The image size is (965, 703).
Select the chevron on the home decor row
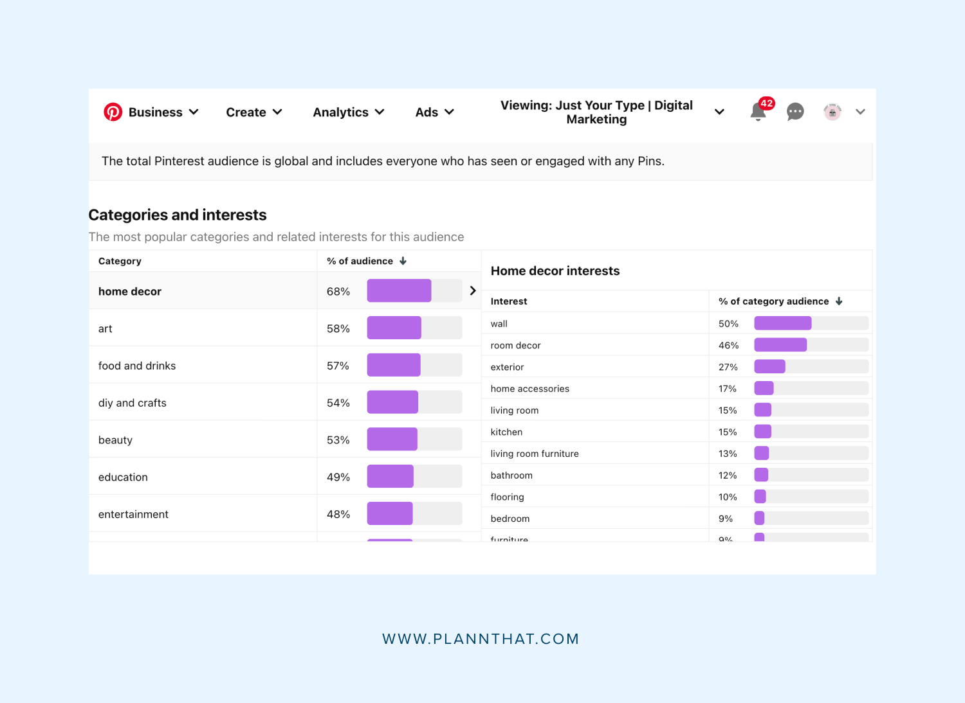473,290
